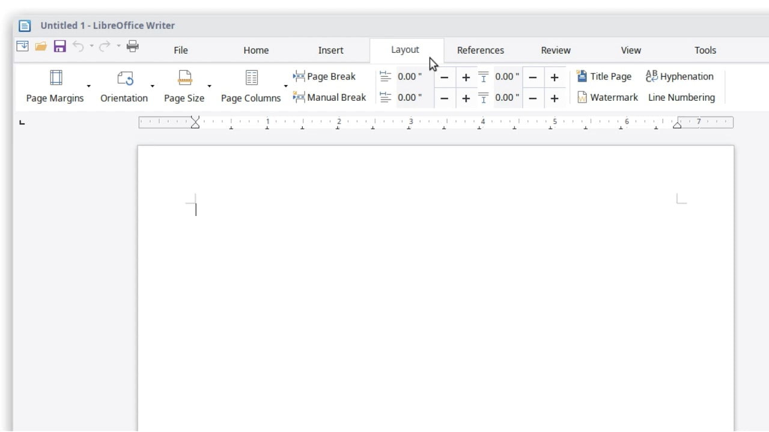The height and width of the screenshot is (432, 769).
Task: Click the Open folder icon
Action: pyautogui.click(x=41, y=46)
